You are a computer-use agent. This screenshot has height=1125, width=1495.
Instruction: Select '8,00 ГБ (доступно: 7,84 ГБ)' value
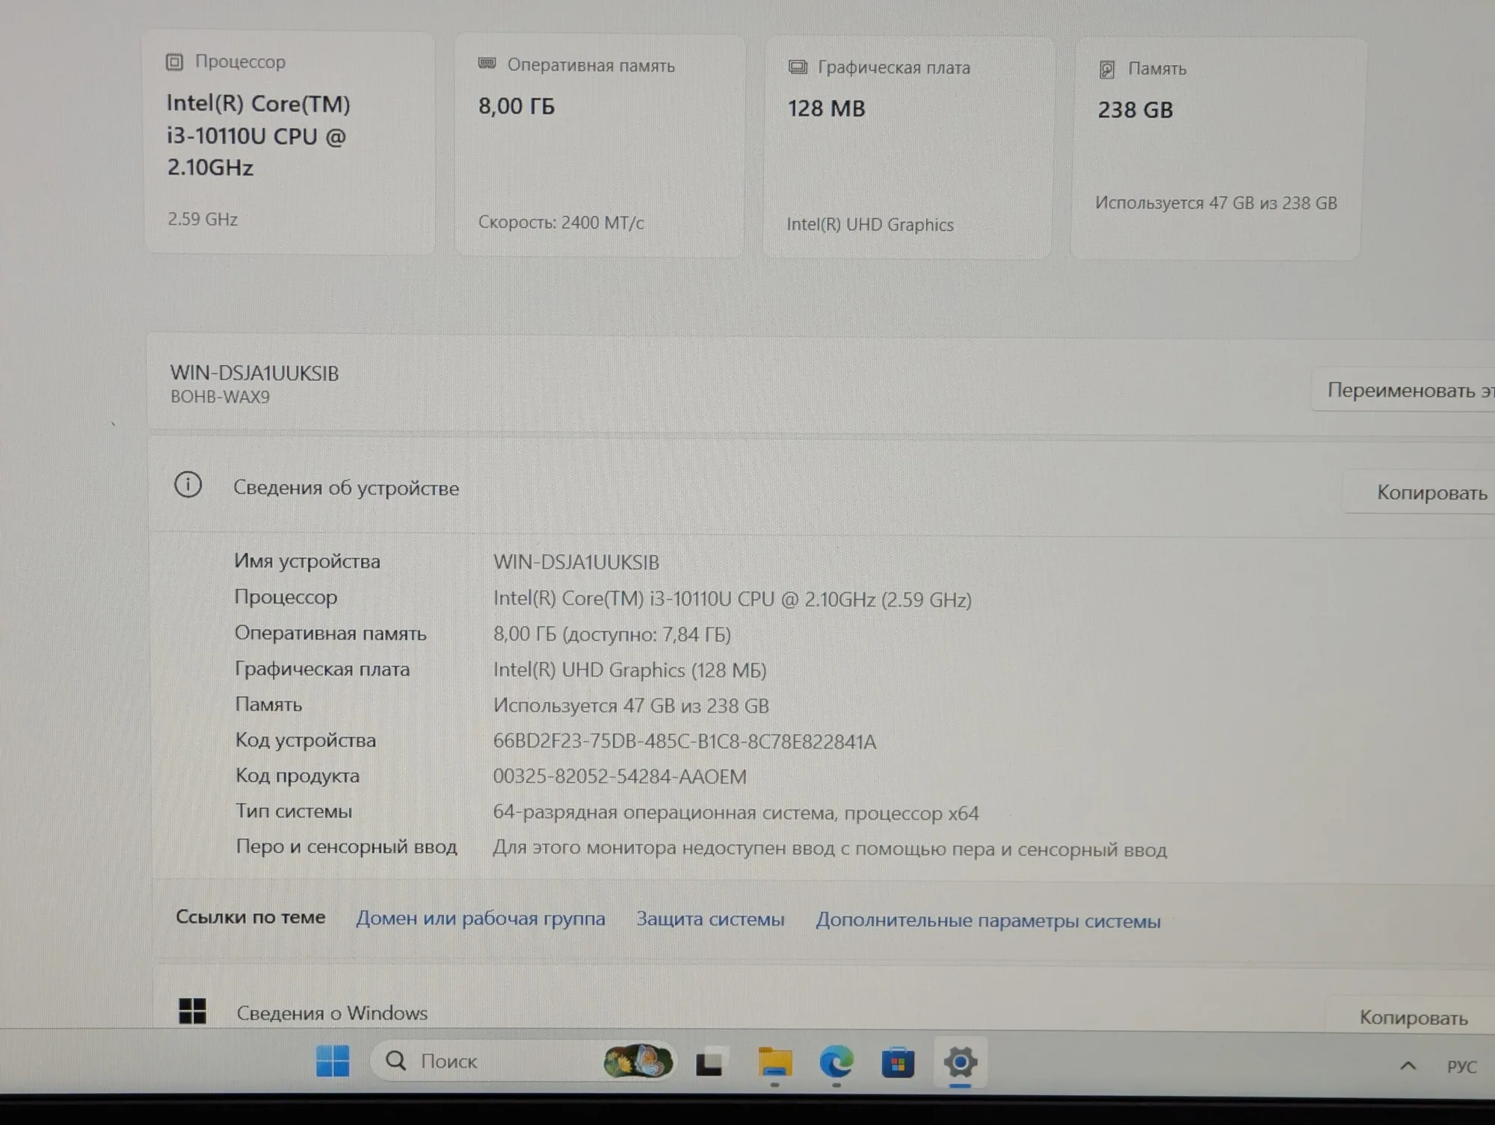pyautogui.click(x=611, y=634)
